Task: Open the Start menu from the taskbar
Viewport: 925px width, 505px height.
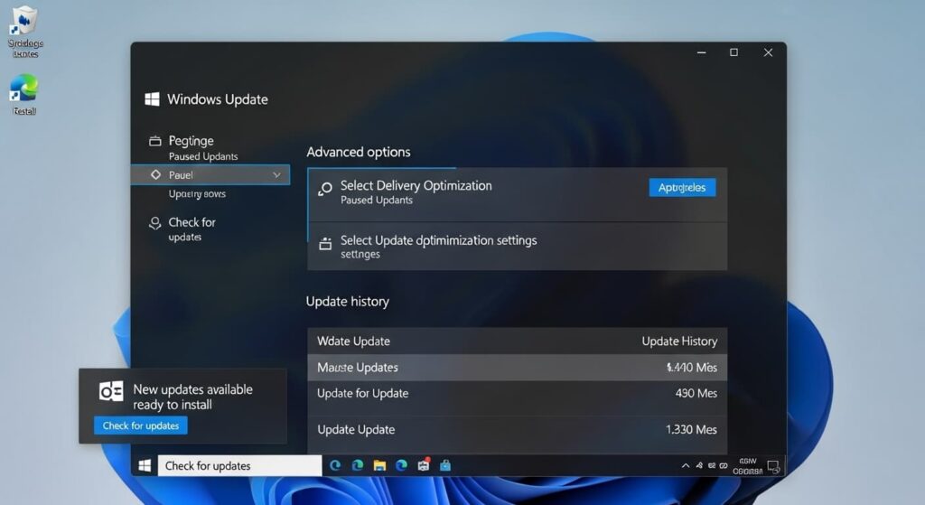Action: pyautogui.click(x=145, y=465)
